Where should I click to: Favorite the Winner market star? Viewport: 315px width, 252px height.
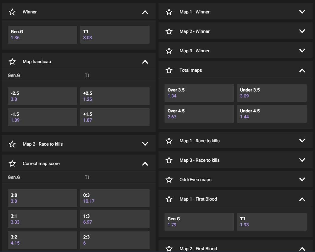coord(12,12)
